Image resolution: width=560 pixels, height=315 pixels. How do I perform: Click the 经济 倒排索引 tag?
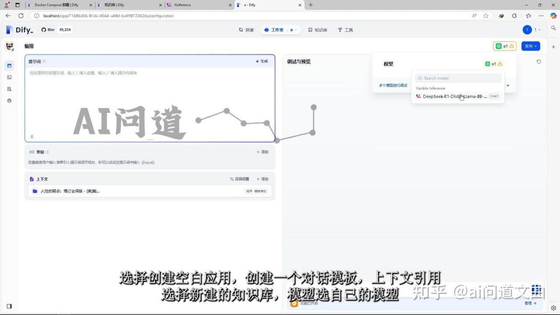coord(256,191)
